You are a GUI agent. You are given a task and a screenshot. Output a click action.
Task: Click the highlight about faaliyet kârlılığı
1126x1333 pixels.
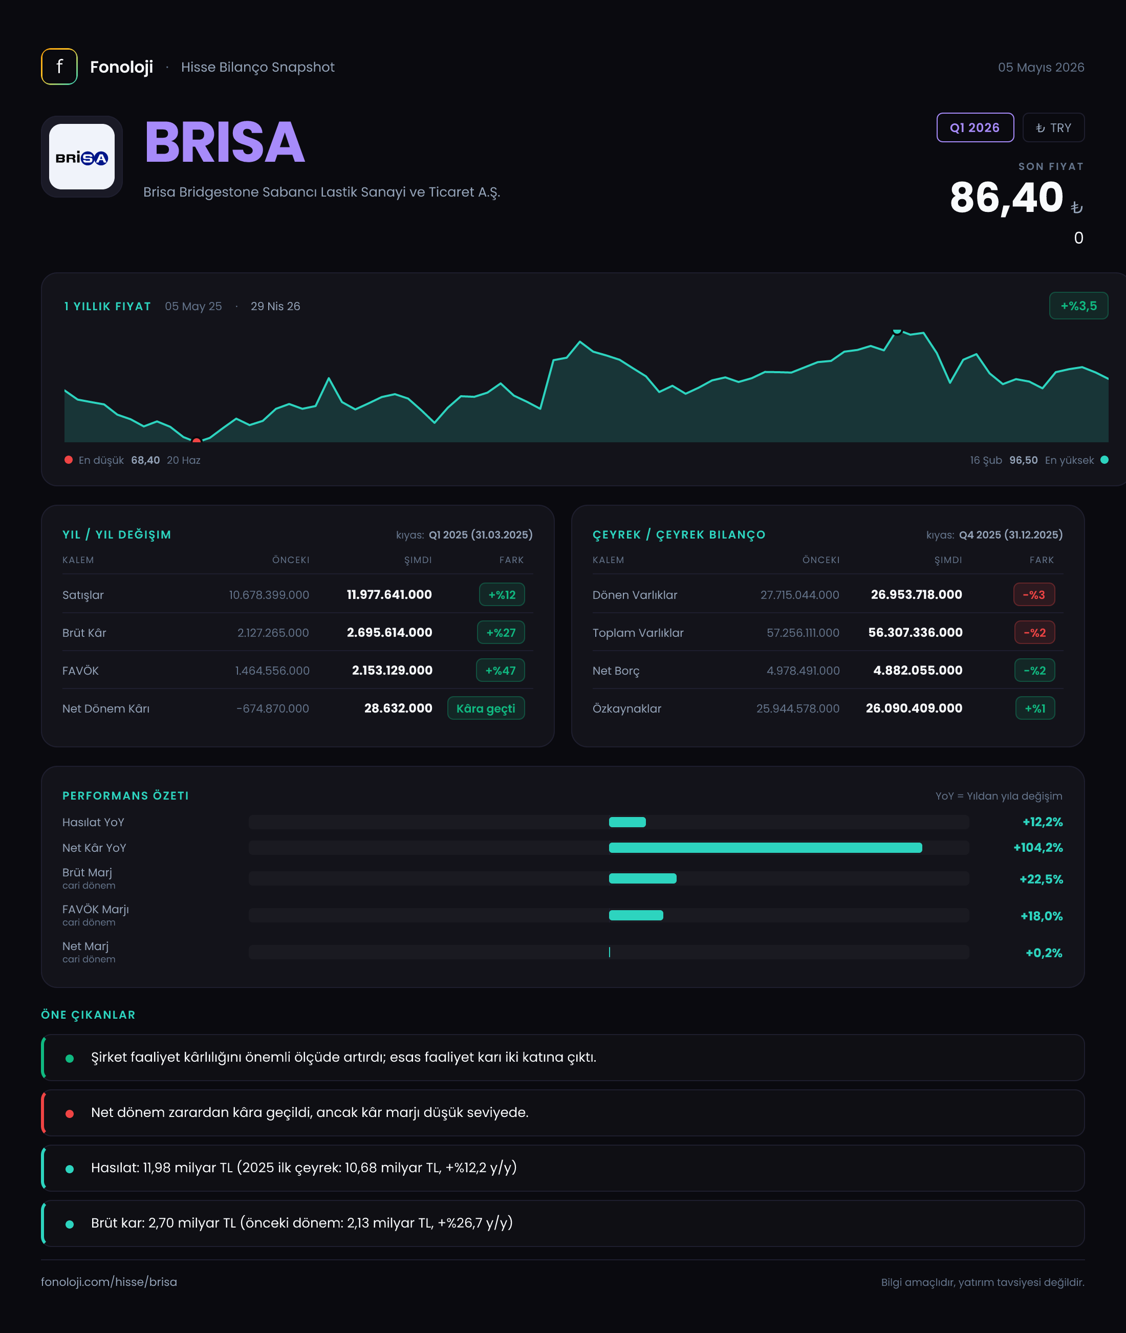click(563, 1057)
